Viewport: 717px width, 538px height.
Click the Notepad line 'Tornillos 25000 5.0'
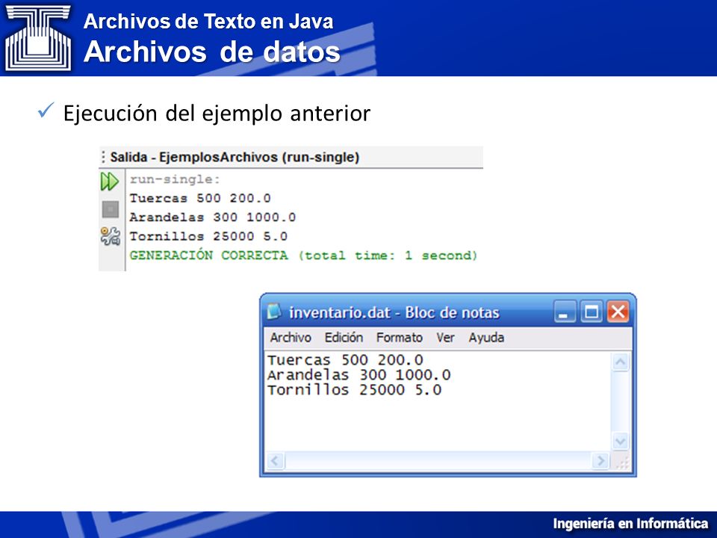click(354, 390)
